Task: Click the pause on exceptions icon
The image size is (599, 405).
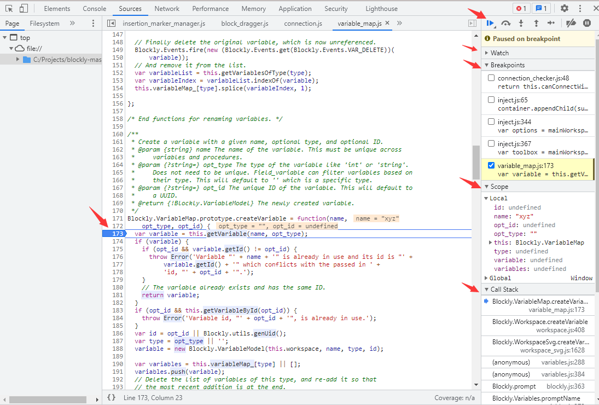Action: (587, 24)
